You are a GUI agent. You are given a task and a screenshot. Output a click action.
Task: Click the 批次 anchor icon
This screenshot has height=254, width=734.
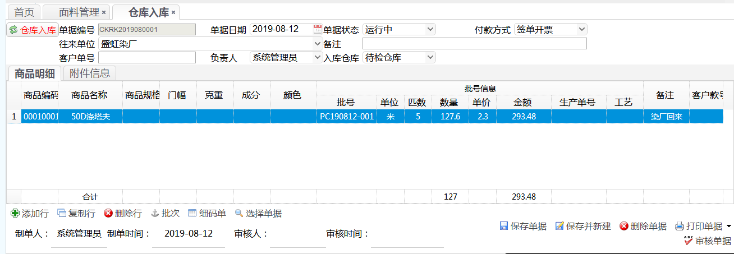[x=155, y=213]
